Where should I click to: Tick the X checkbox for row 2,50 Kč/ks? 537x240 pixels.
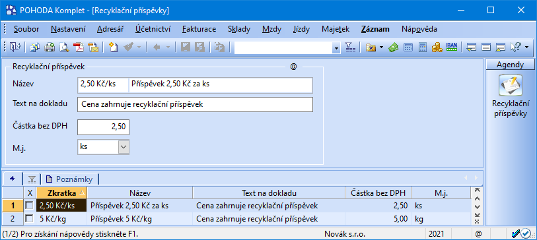coord(30,206)
